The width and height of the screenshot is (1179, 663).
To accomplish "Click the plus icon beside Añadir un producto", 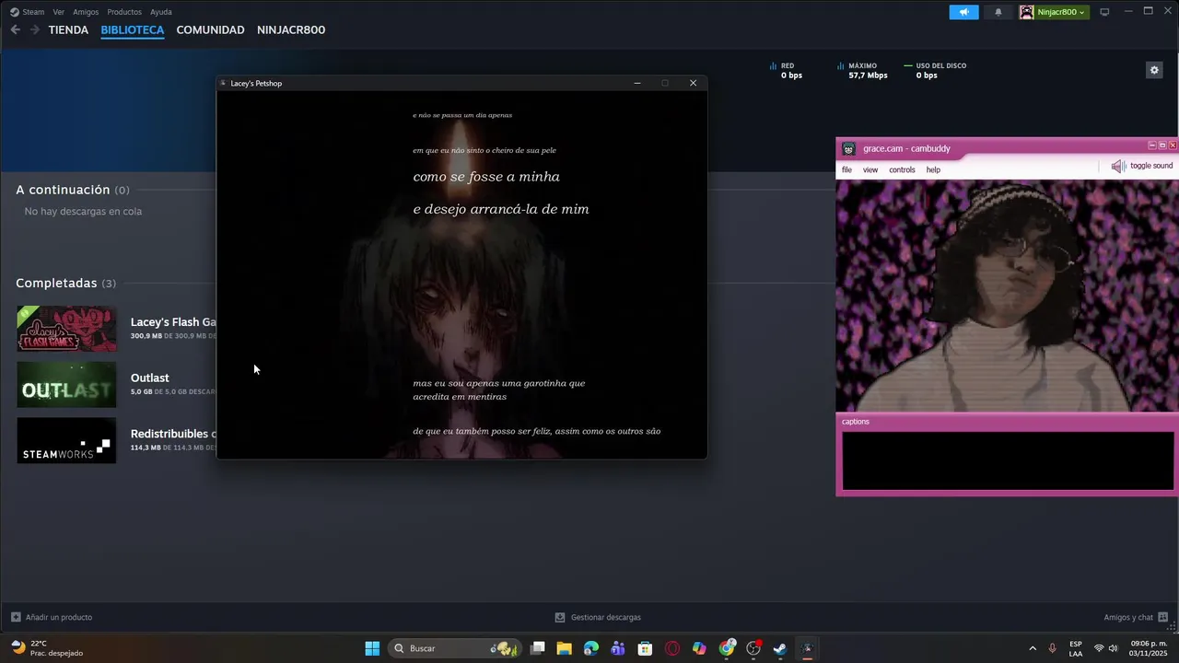I will coord(16,617).
